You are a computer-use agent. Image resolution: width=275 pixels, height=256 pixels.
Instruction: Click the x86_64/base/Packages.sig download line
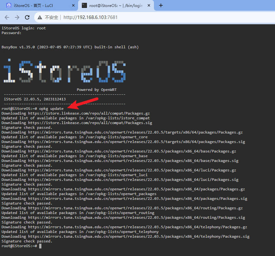(120, 161)
